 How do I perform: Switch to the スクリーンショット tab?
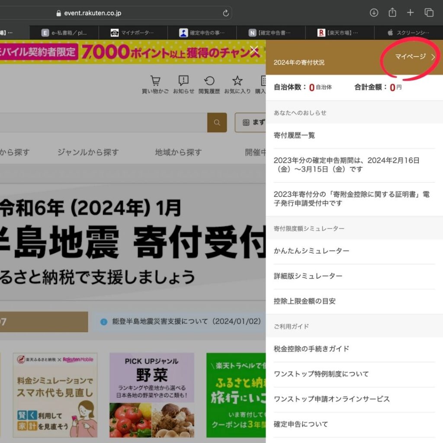pos(409,33)
